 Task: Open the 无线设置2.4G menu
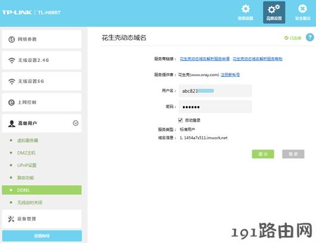[42, 60]
